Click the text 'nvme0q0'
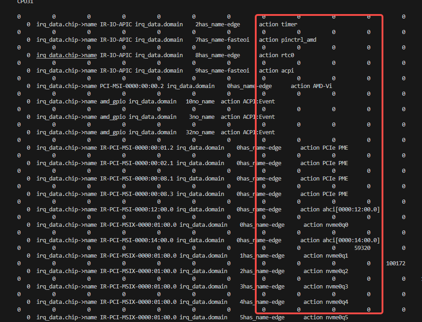This screenshot has width=422, height=322. pyautogui.click(x=337, y=225)
